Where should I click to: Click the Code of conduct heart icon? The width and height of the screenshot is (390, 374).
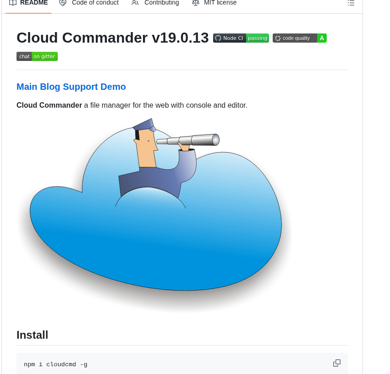[63, 3]
